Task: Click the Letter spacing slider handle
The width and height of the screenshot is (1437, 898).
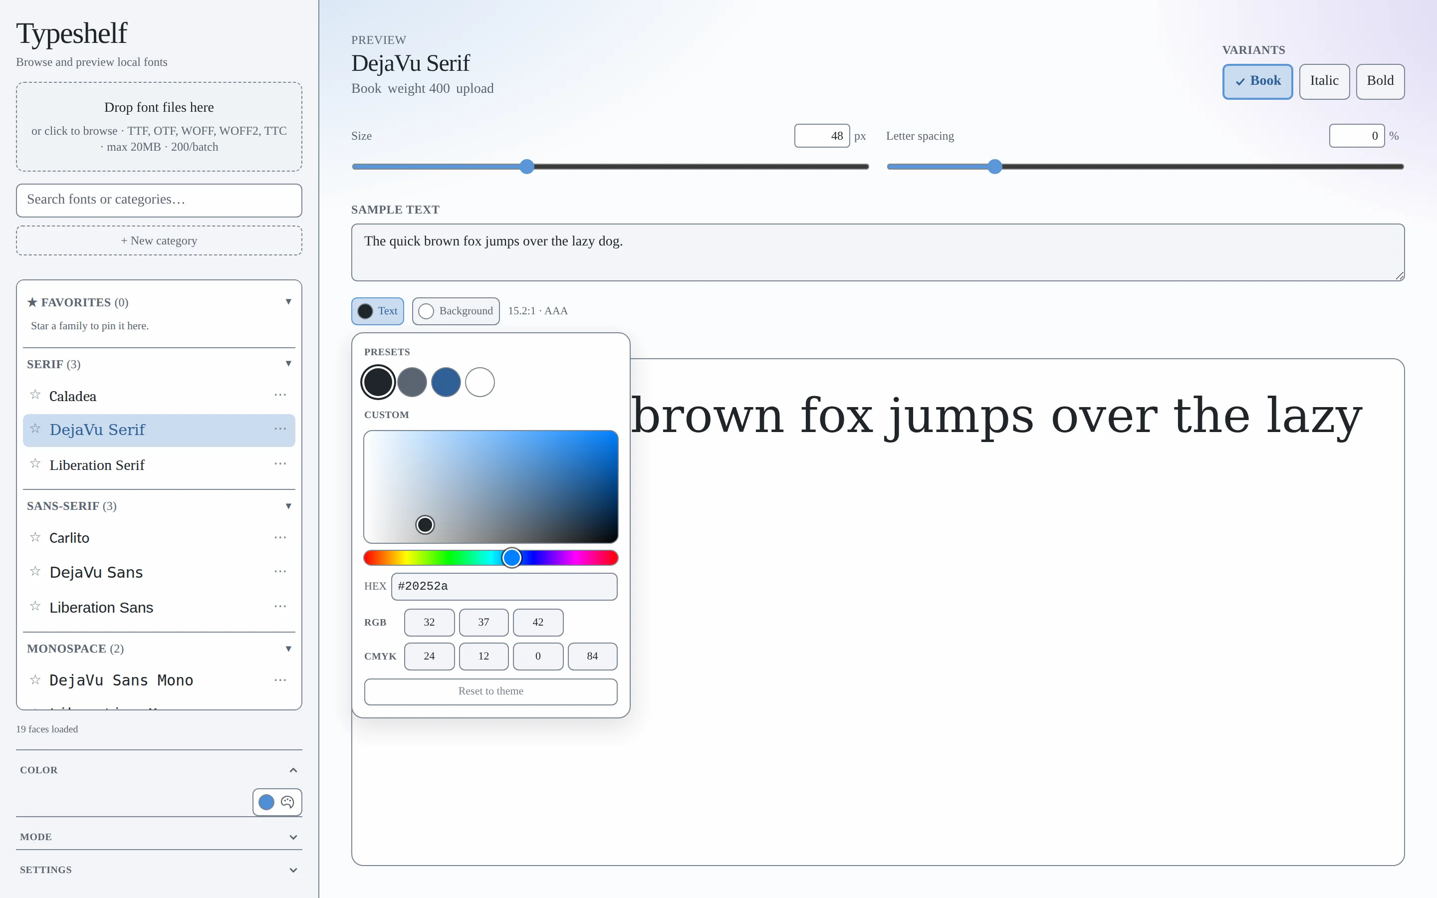Action: 995,167
